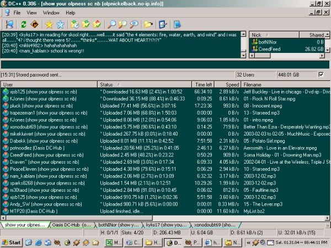Click the chat scrollbar down arrow
This screenshot has width=331, height=248.
pyautogui.click(x=243, y=56)
